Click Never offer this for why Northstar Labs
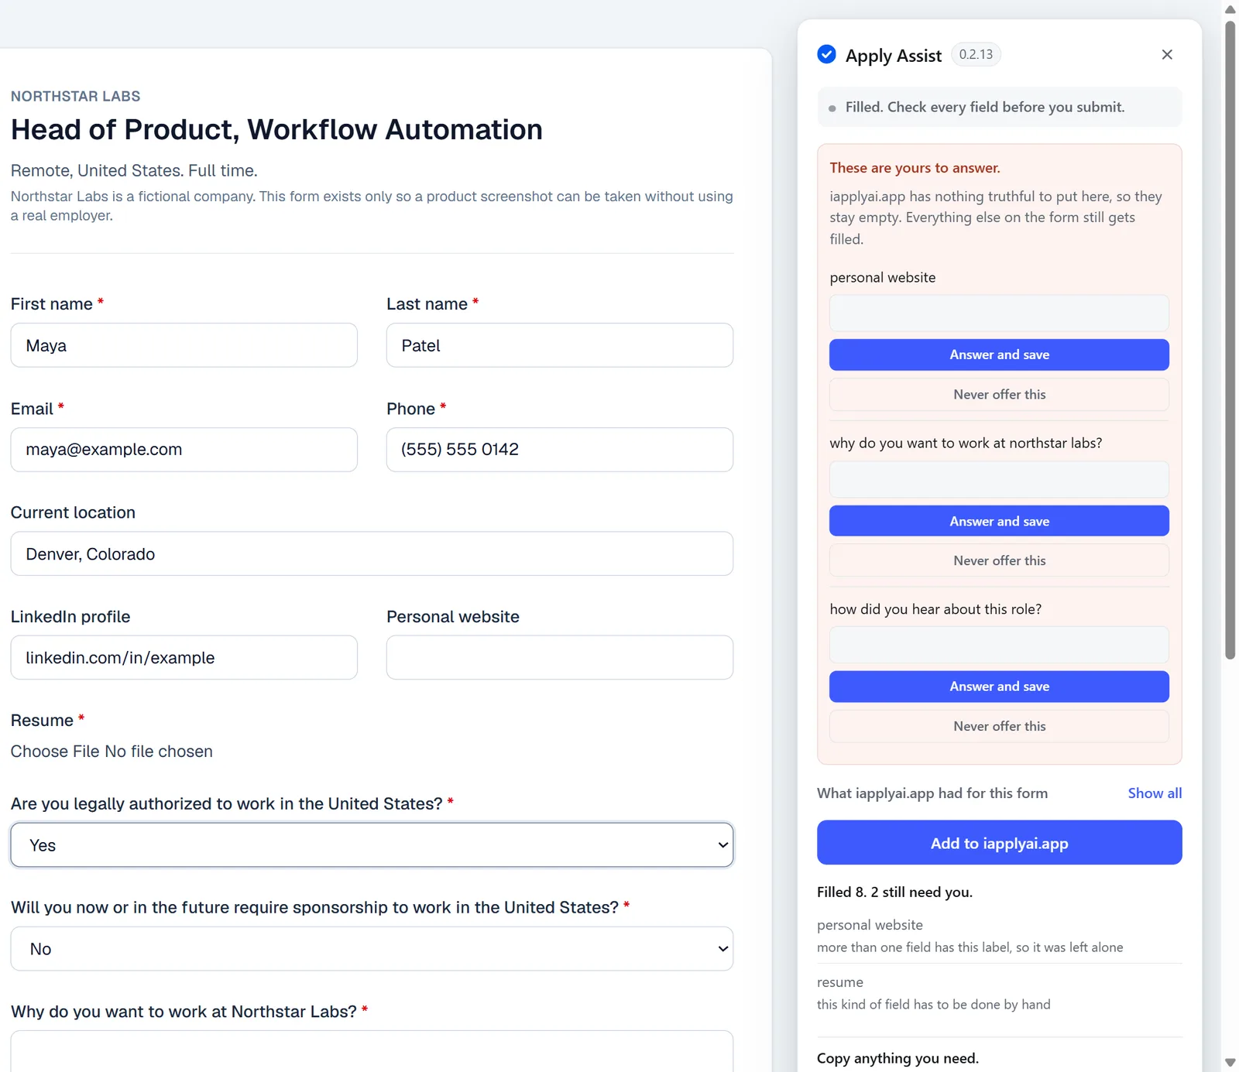 click(x=999, y=560)
